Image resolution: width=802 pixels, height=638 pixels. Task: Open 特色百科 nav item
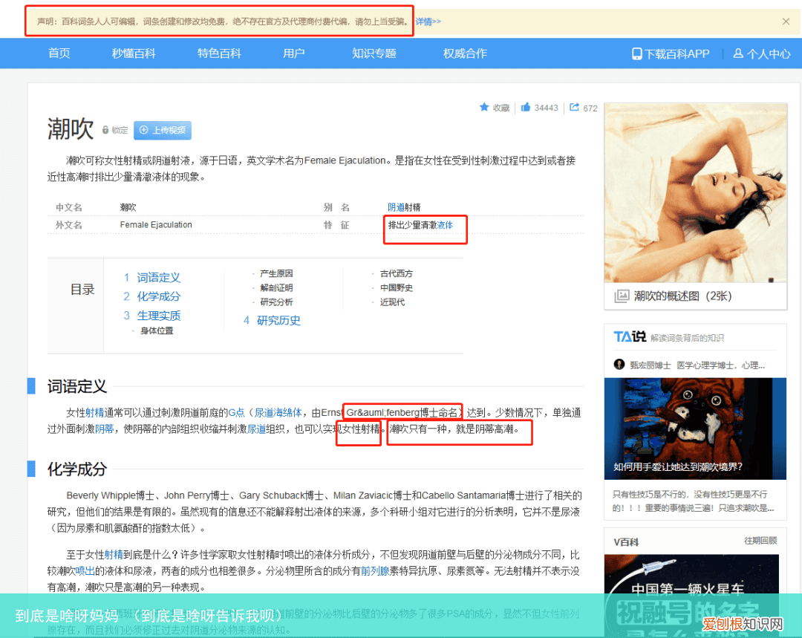pos(219,53)
